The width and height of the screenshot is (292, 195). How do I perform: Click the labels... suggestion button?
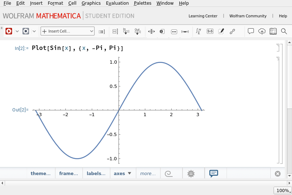96,173
